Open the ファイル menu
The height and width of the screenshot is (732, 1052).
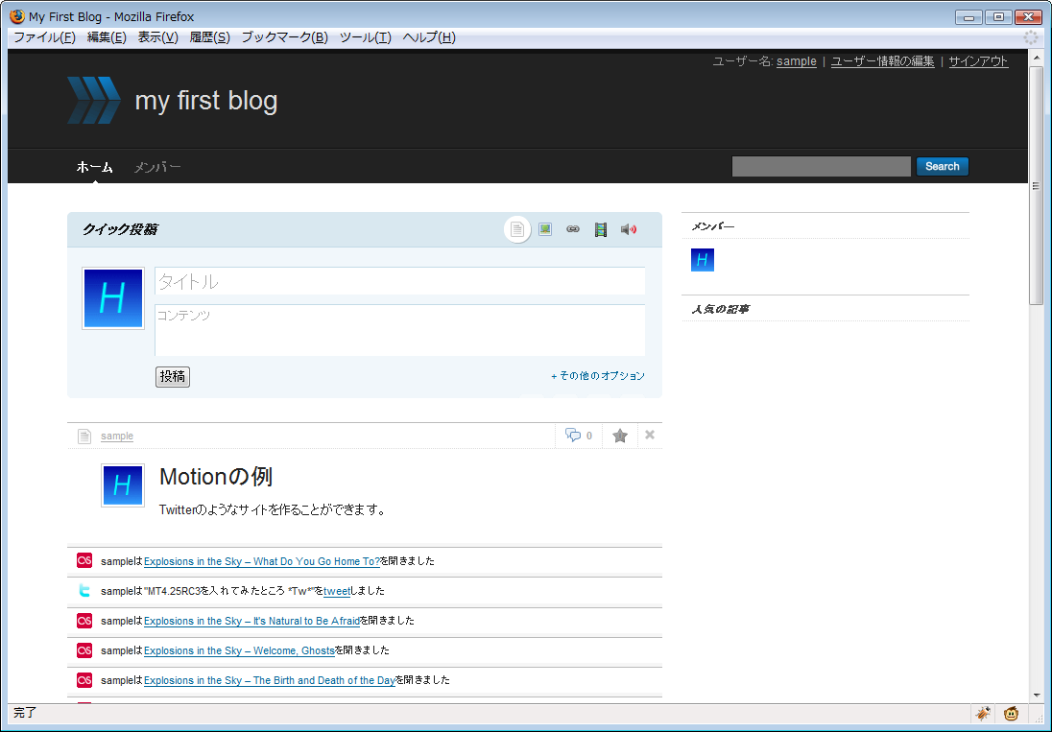click(x=44, y=37)
